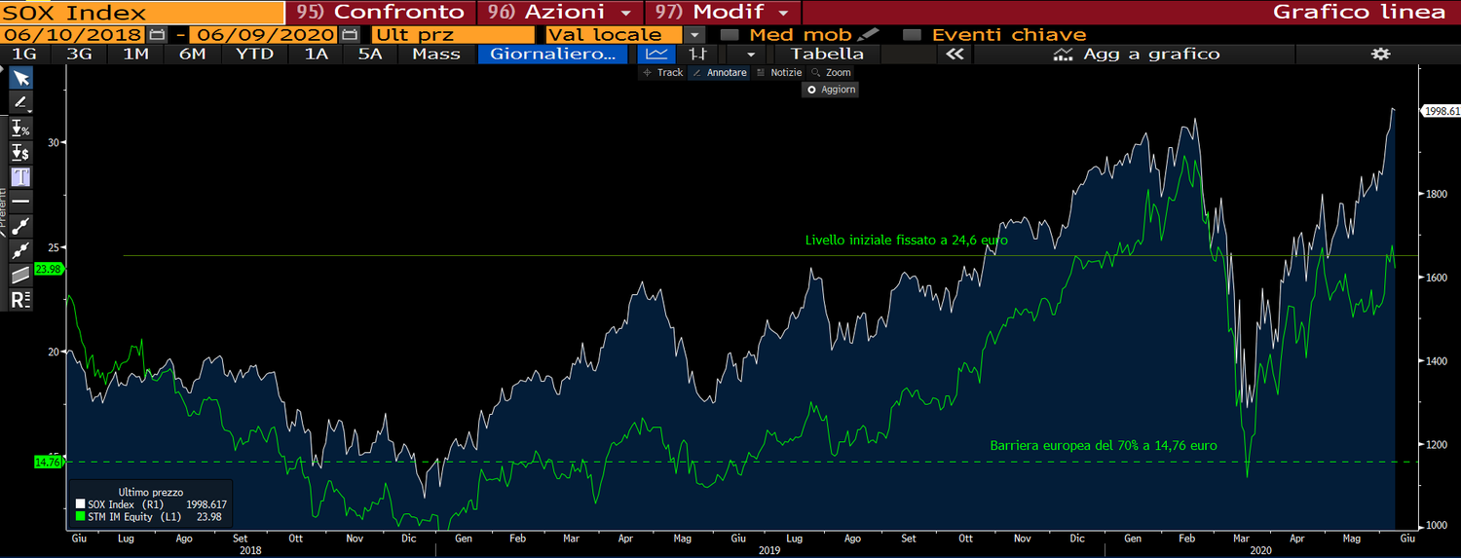Click green STM IM Equity legend swatch

[x=80, y=517]
